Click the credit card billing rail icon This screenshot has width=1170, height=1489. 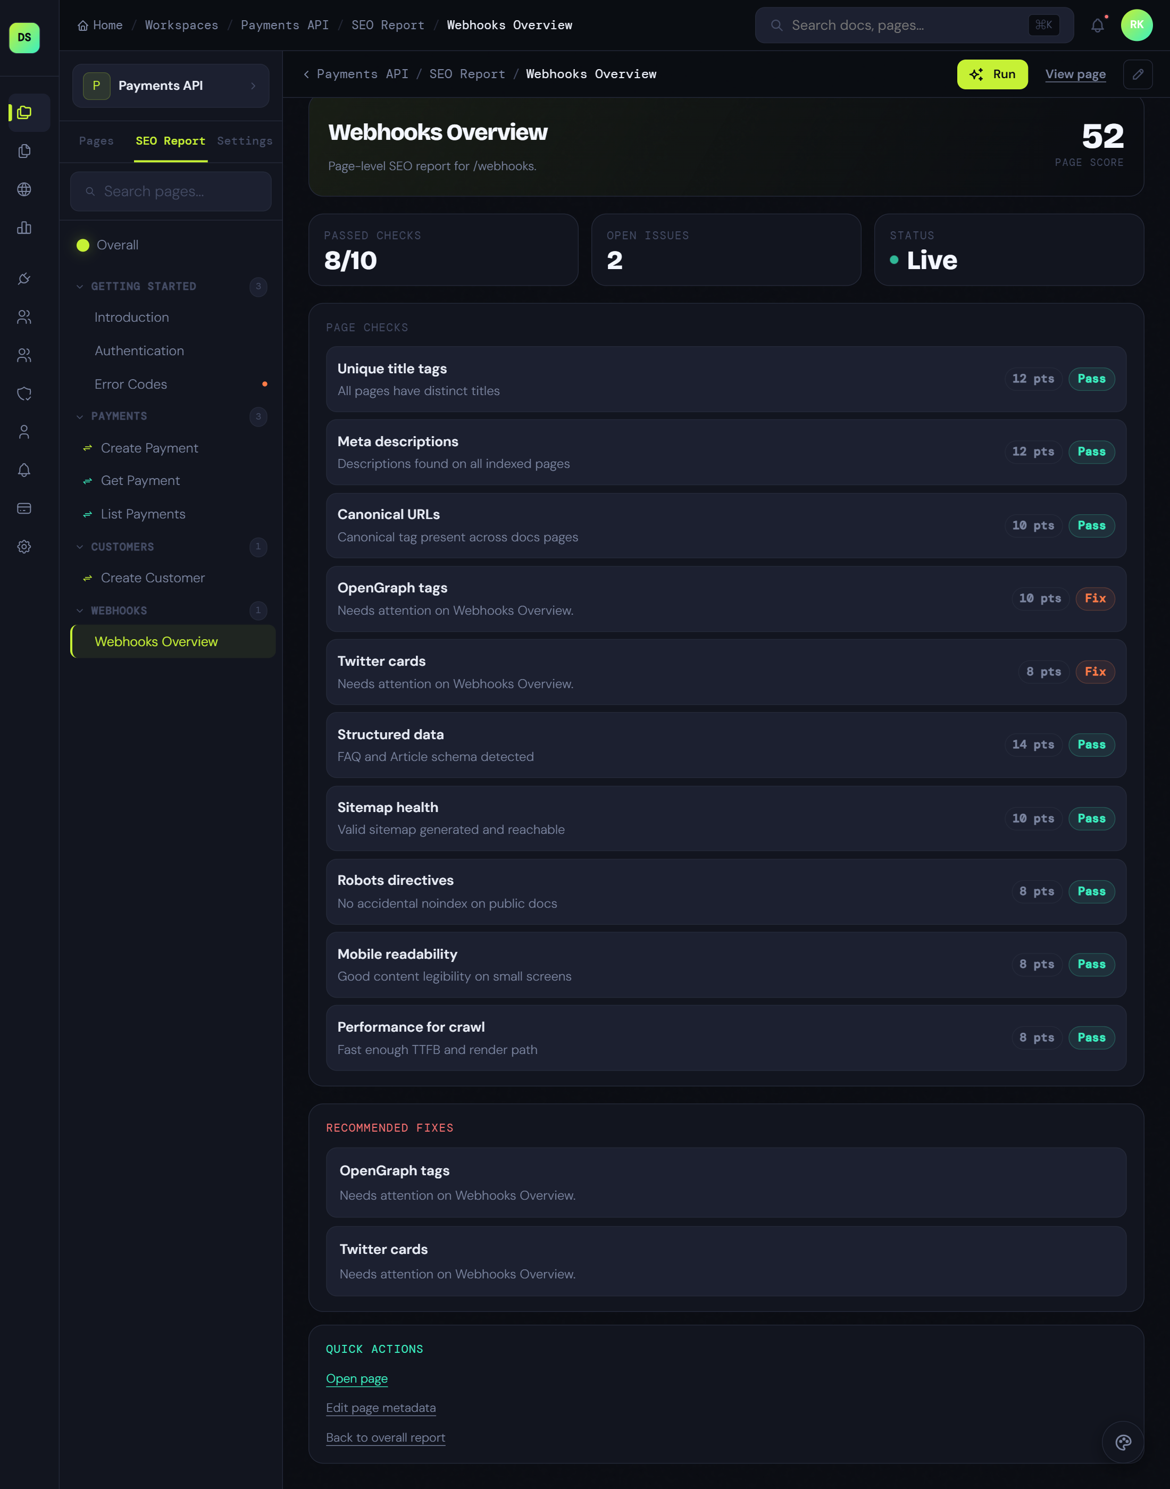point(24,508)
